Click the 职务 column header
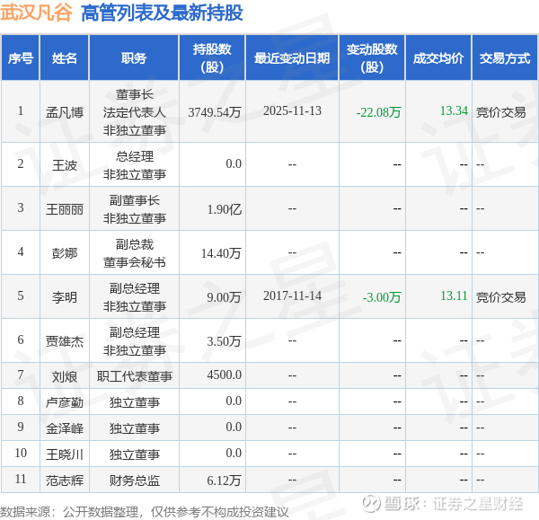 (x=134, y=57)
